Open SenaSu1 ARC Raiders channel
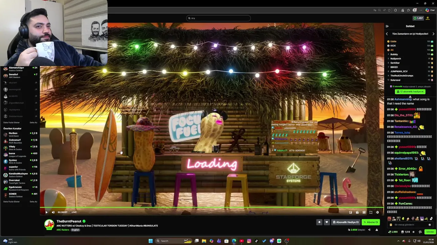This screenshot has height=245, width=437. pyautogui.click(x=20, y=76)
